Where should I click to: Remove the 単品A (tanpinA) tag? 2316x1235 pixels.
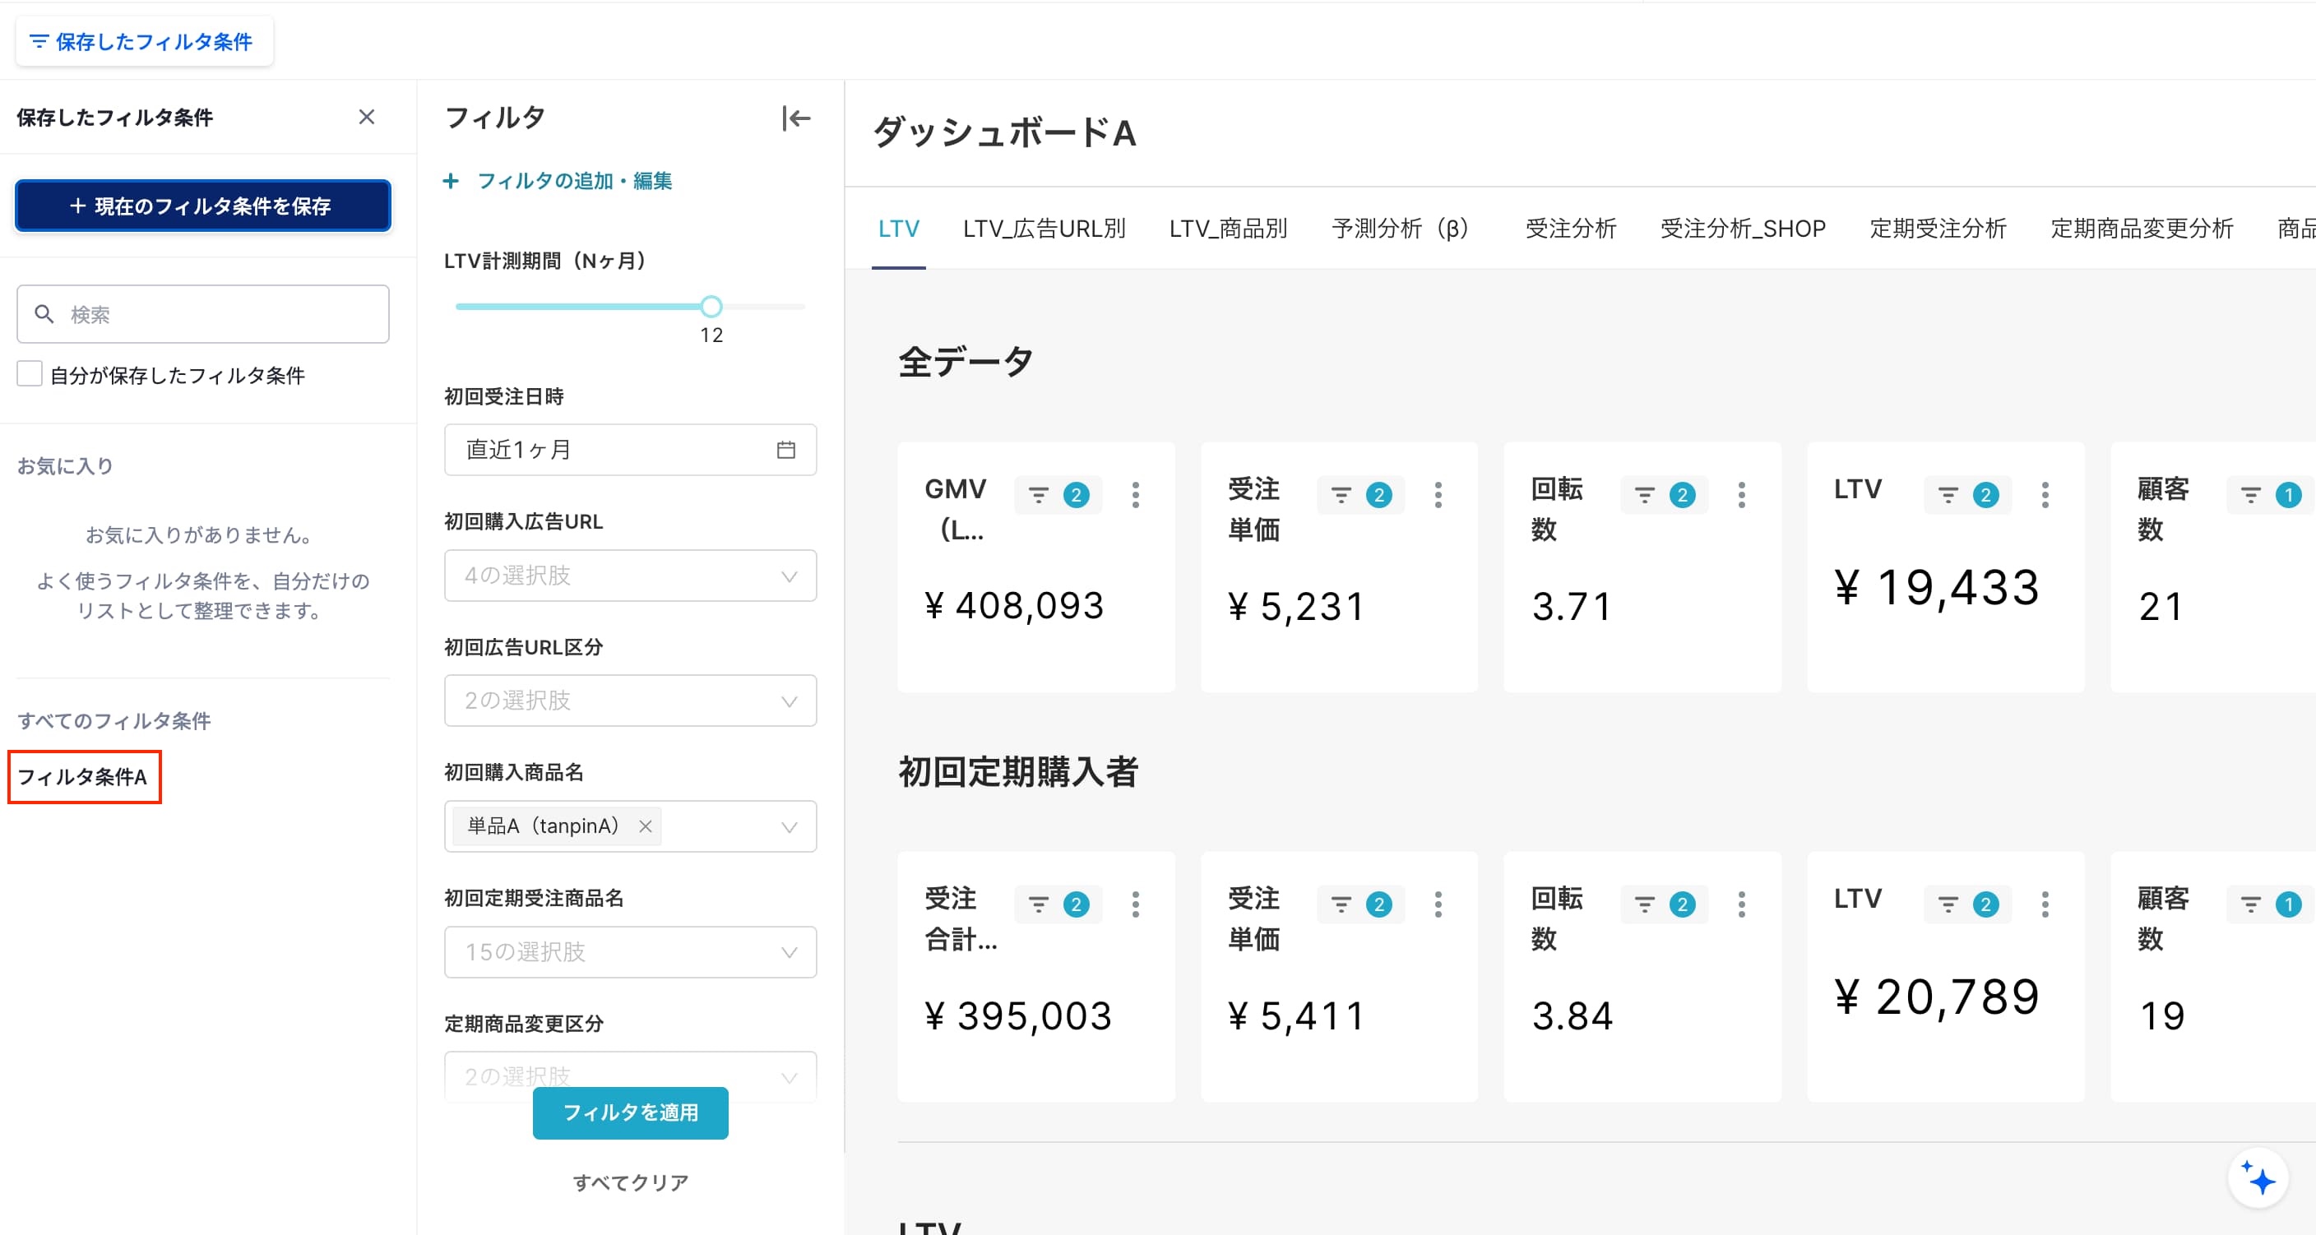tap(645, 826)
